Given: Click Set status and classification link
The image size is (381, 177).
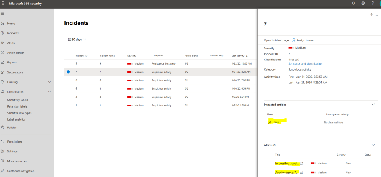Looking at the screenshot, I should click(x=305, y=64).
